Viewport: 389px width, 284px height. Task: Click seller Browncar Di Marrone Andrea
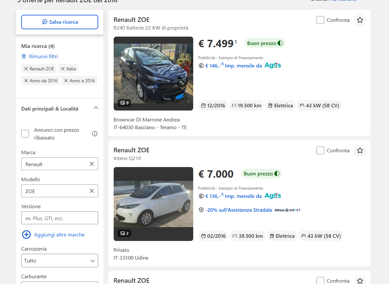(x=147, y=120)
